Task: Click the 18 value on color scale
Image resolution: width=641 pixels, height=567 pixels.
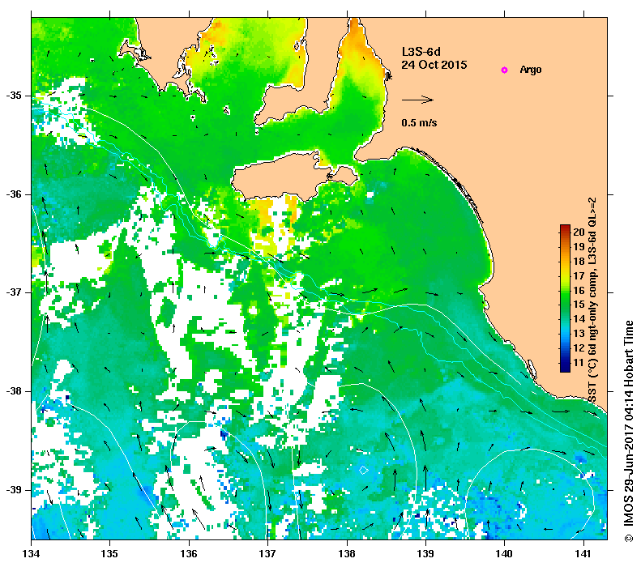Action: pyautogui.click(x=579, y=261)
